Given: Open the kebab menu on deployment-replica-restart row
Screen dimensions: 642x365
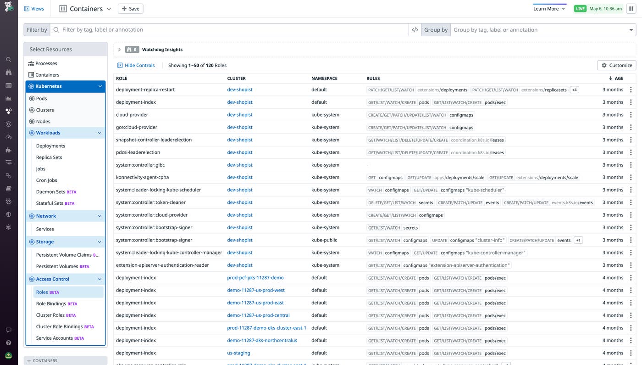Looking at the screenshot, I should [x=631, y=90].
